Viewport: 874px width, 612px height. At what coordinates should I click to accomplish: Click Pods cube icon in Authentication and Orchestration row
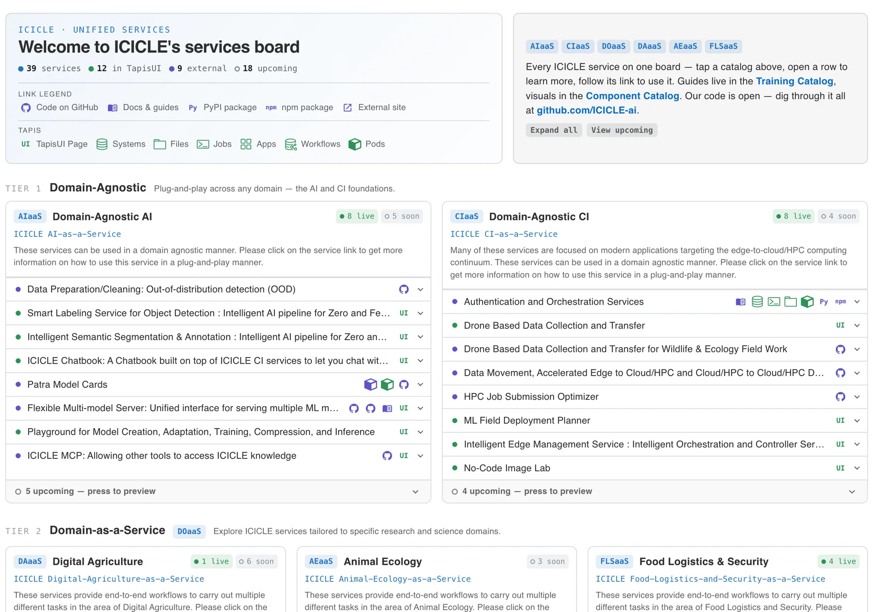point(807,302)
